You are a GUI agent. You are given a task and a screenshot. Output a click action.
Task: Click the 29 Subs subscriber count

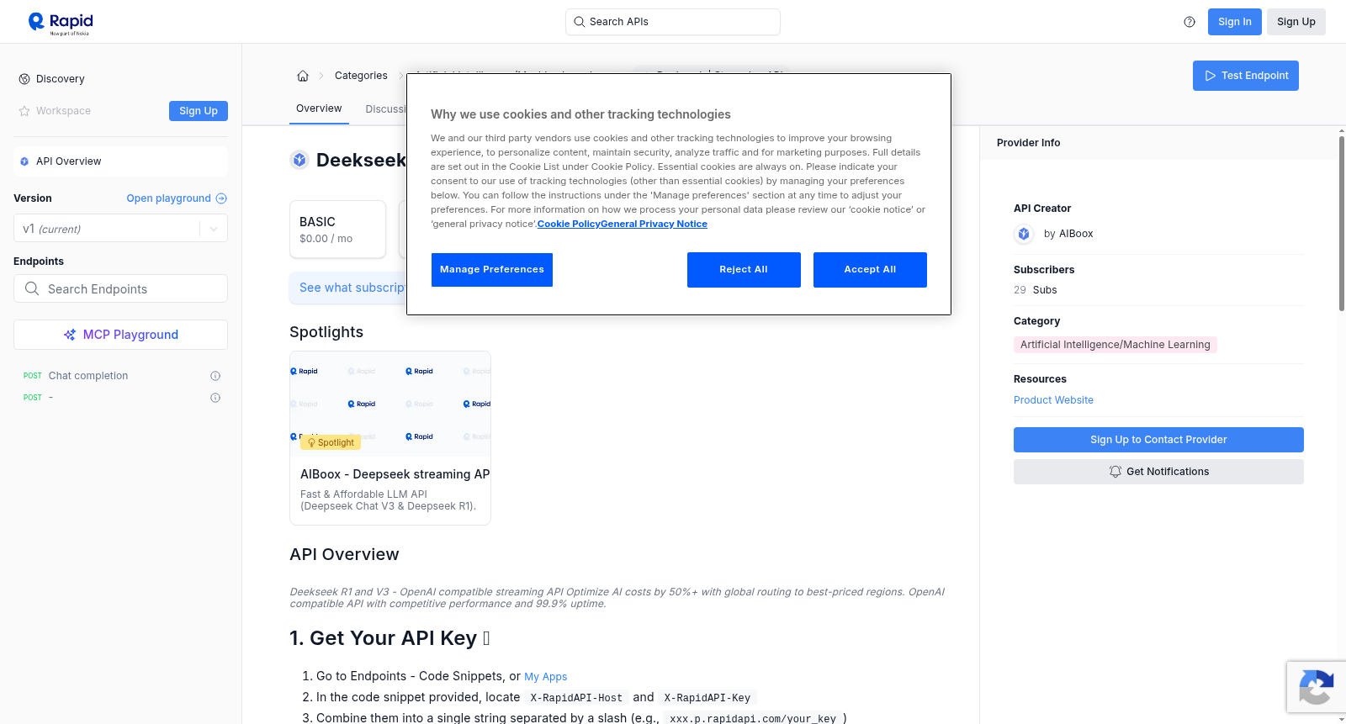pyautogui.click(x=1036, y=290)
